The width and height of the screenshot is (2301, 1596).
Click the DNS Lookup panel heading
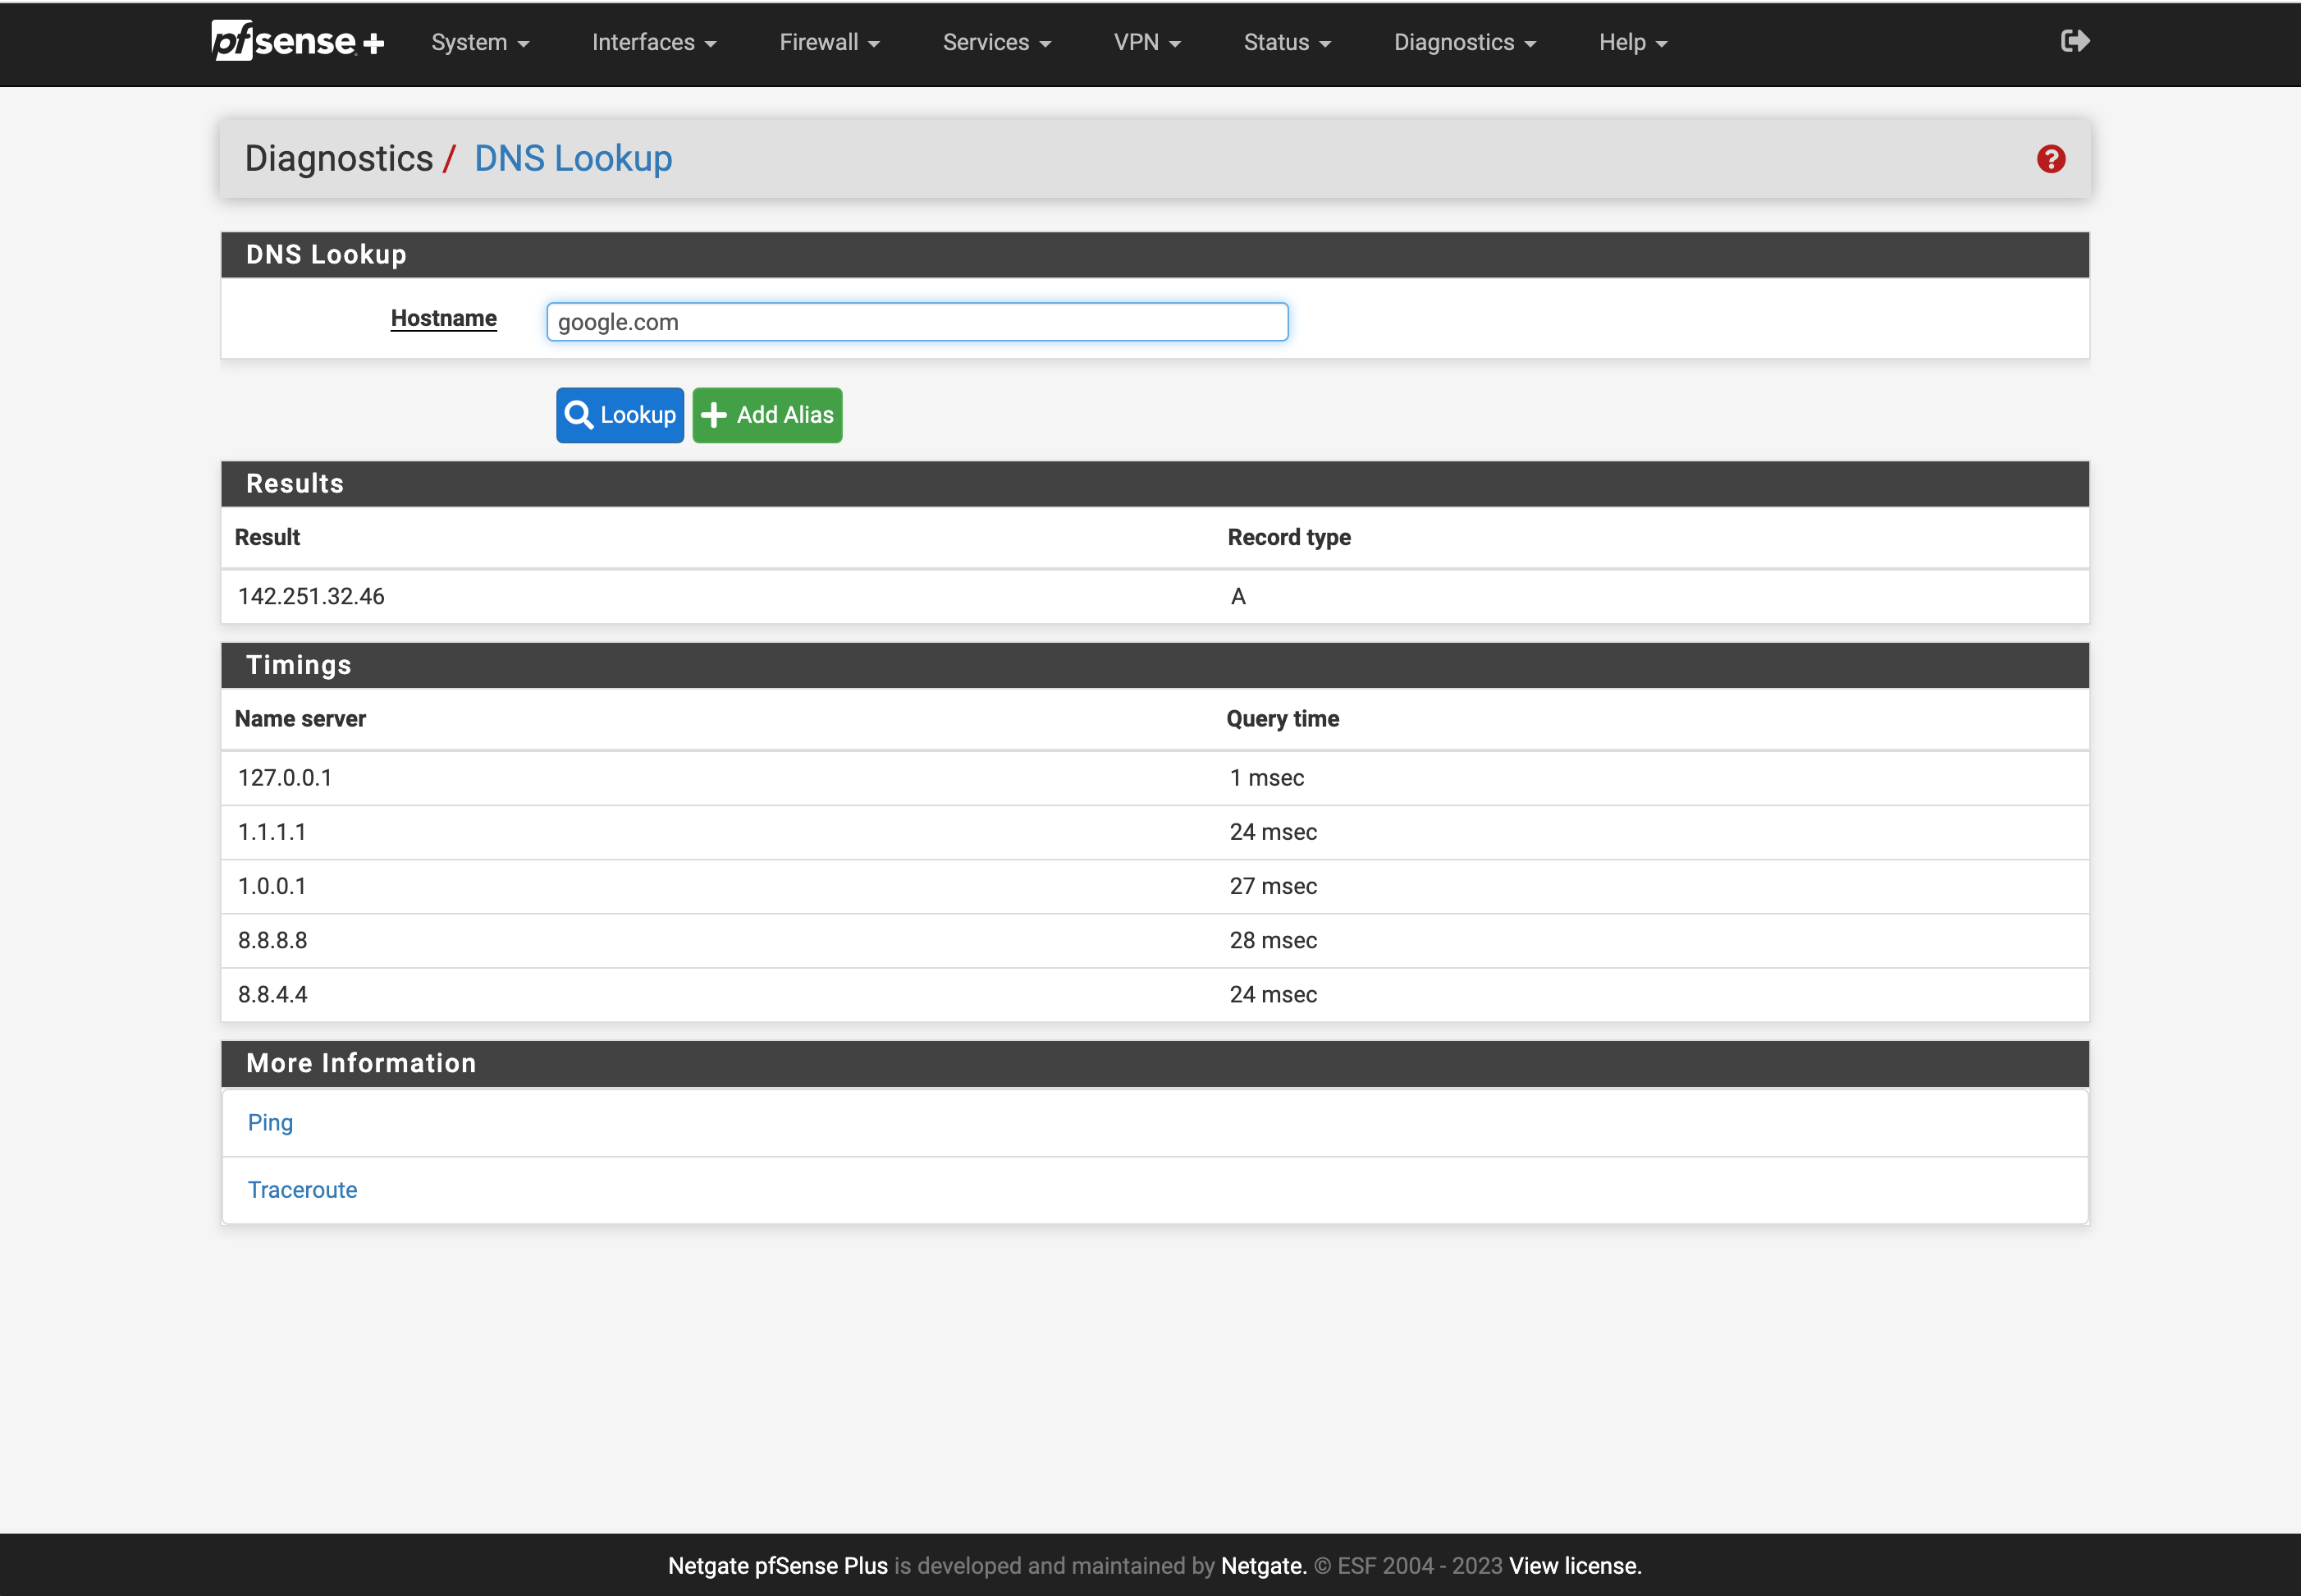pyautogui.click(x=326, y=255)
